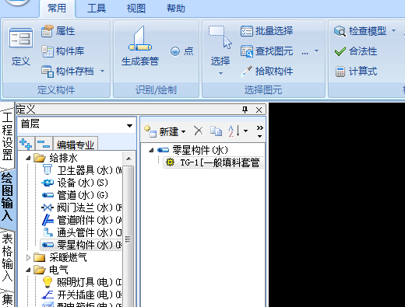Click the 新建 new component button
Image resolution: width=405 pixels, height=307 pixels.
[165, 131]
